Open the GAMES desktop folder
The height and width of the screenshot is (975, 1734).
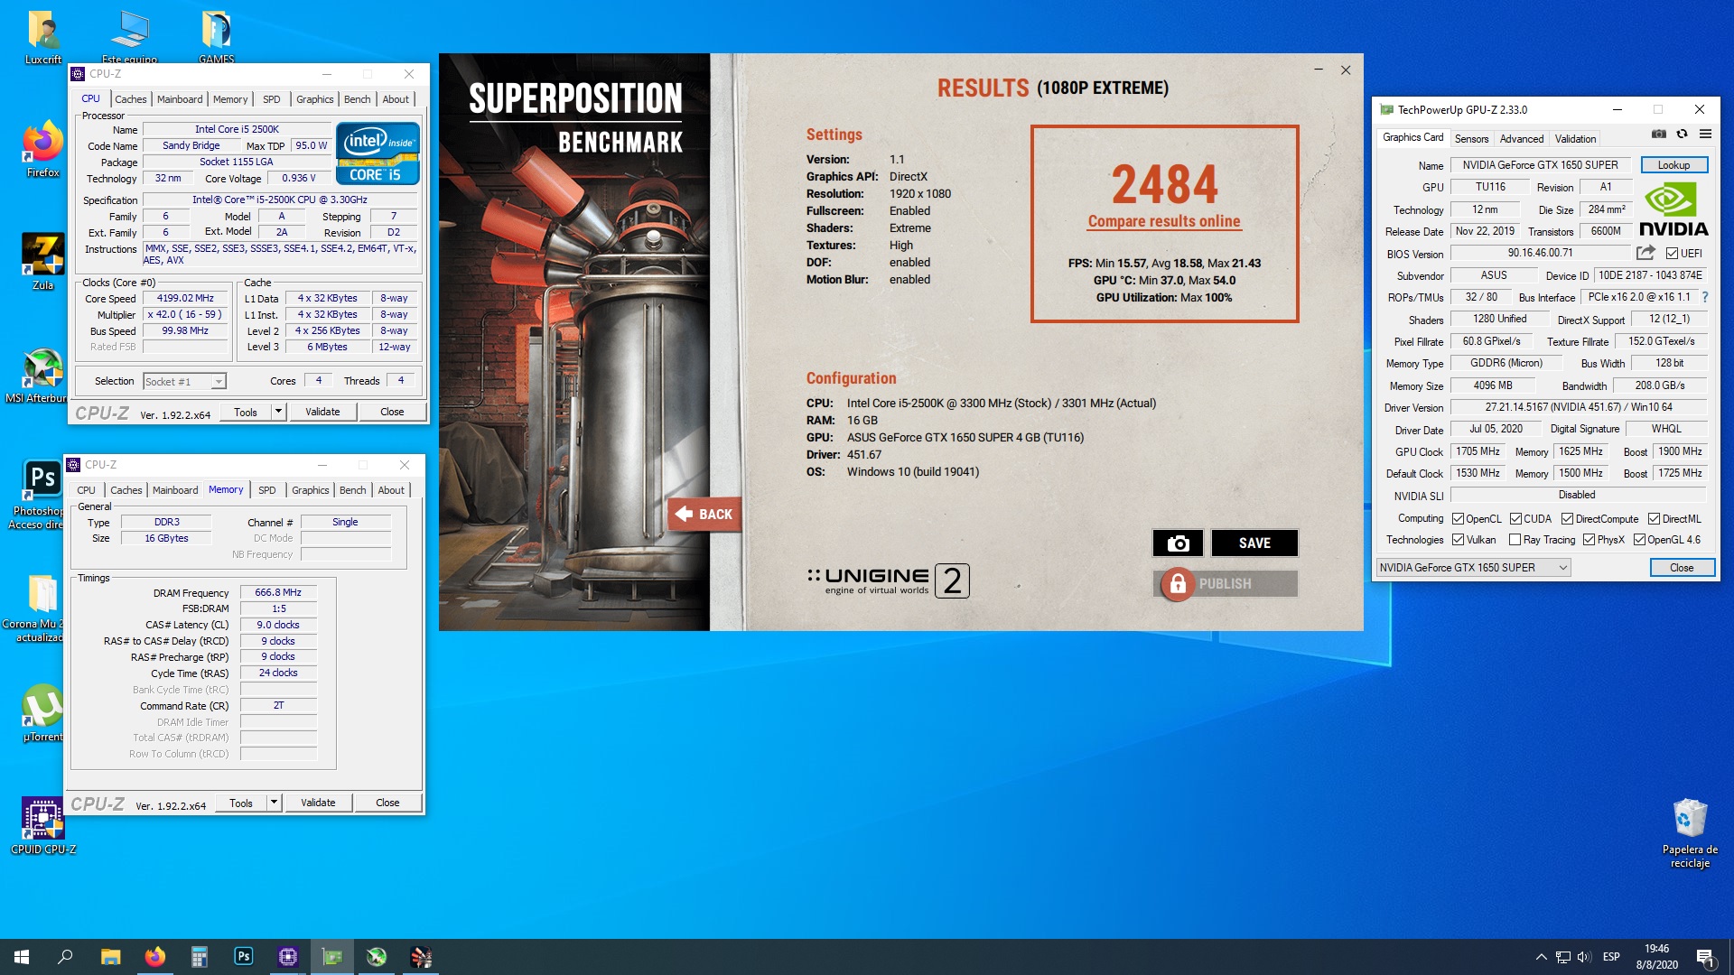pos(216,38)
